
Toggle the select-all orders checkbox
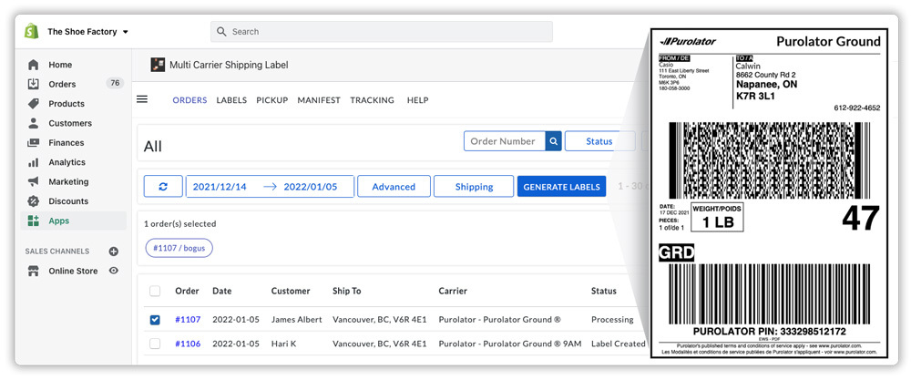click(x=155, y=291)
